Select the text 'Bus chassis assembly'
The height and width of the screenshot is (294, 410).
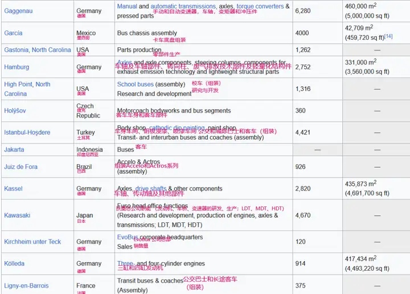click(x=147, y=33)
